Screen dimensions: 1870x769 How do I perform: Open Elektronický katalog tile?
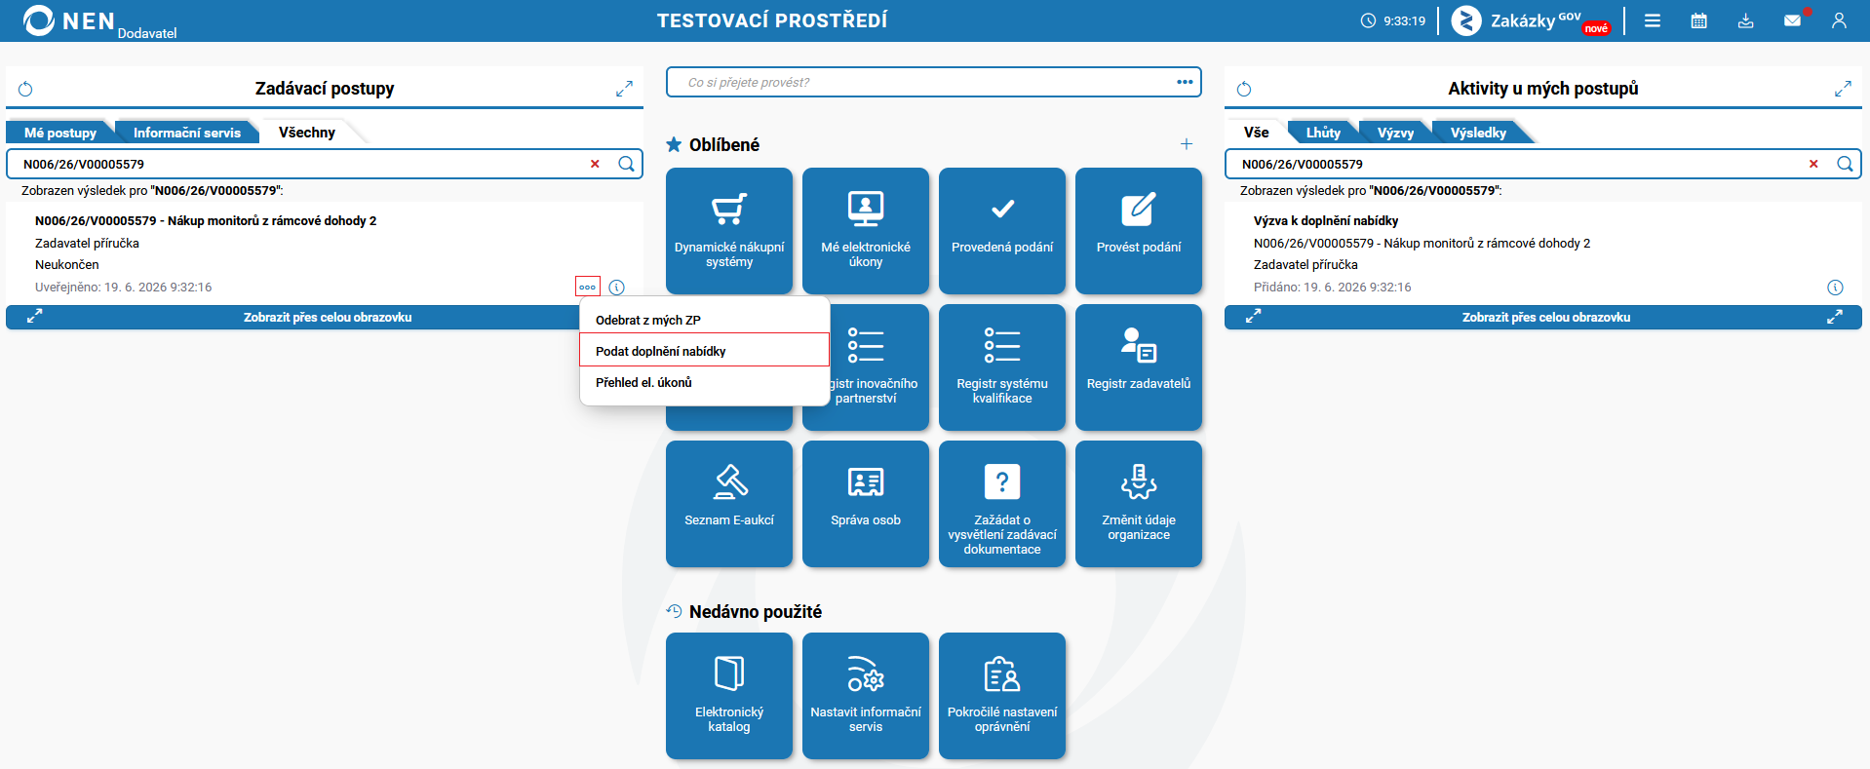pyautogui.click(x=729, y=696)
